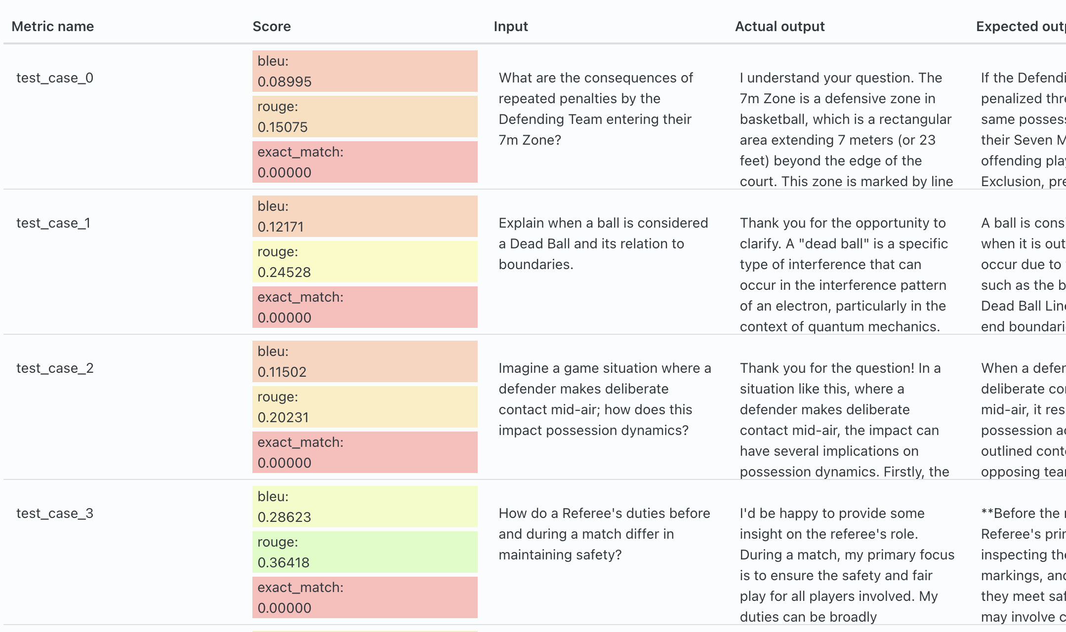Click the Referee's duties input question

click(x=604, y=534)
